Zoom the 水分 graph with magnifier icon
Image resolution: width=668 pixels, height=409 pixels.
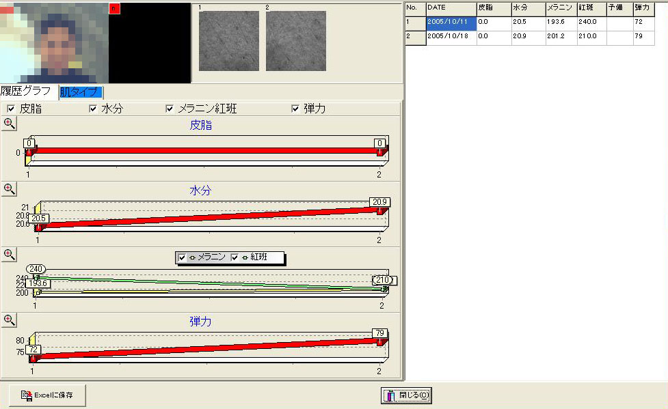click(9, 189)
